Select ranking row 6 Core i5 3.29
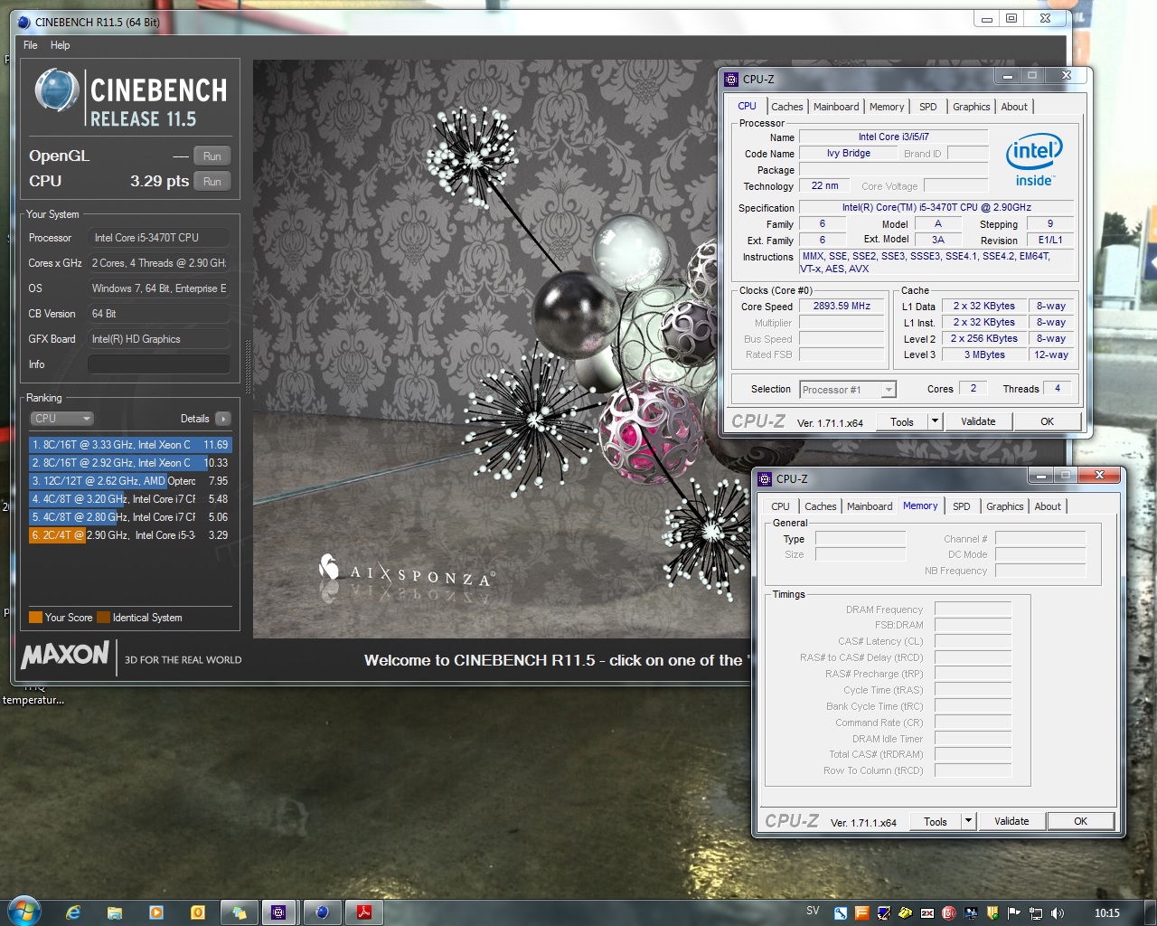The width and height of the screenshot is (1157, 926). 130,535
